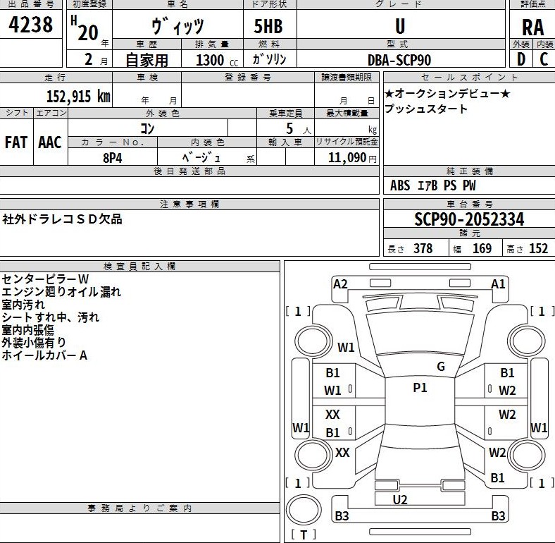
Task: Click the A1 mark on front bumper
Action: [x=499, y=284]
